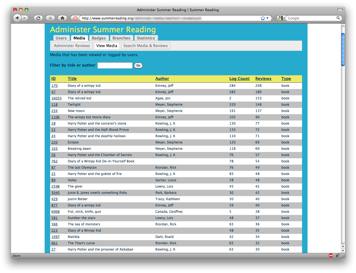Open the Badges tab

click(x=99, y=38)
